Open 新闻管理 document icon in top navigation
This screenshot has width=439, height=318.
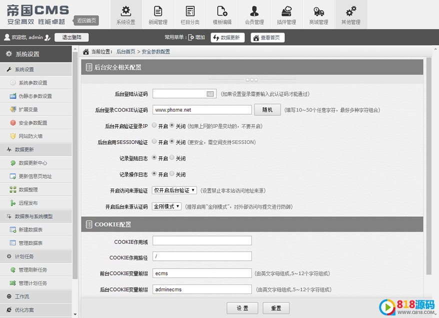pos(158,12)
